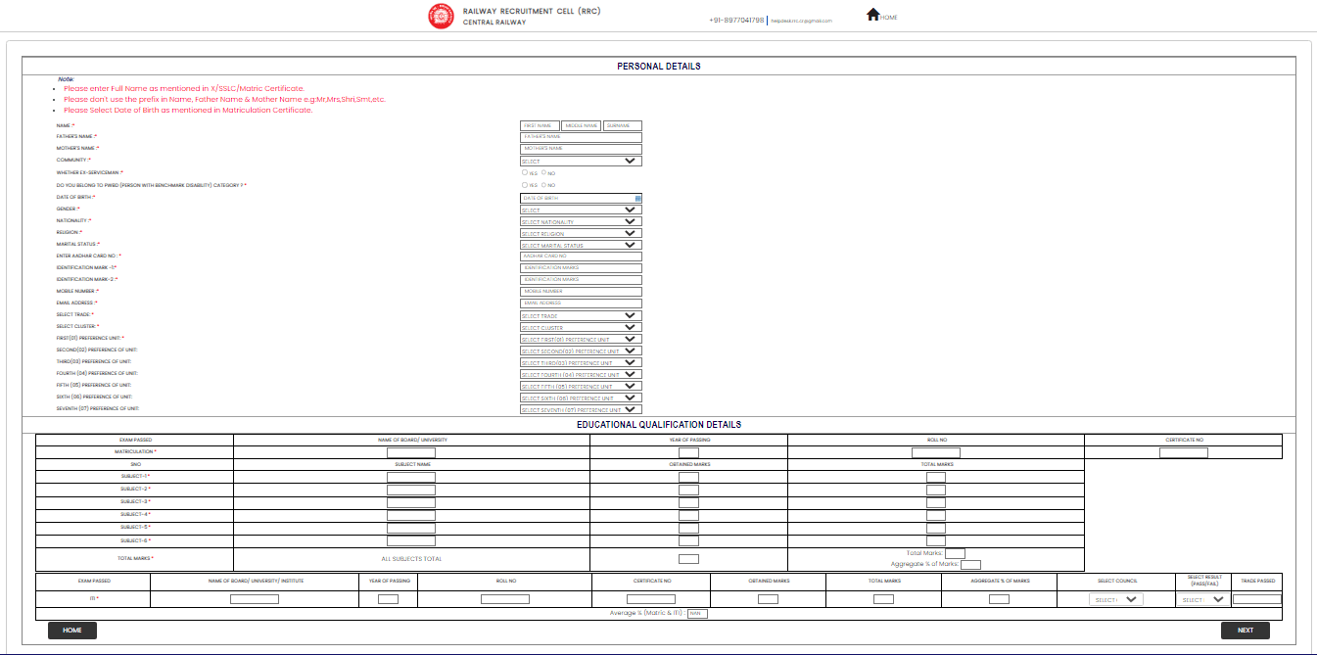This screenshot has height=655, width=1317.
Task: Select YES for PwBD category question
Action: click(526, 184)
